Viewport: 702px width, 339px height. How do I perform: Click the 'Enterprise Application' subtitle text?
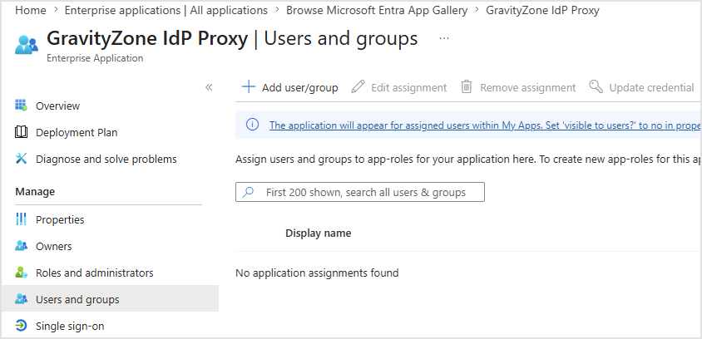[x=95, y=58]
